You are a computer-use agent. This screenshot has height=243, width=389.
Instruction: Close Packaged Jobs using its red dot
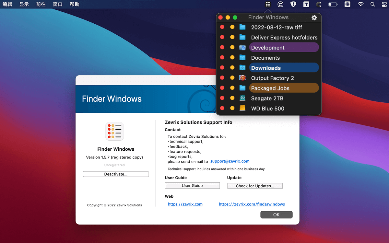pos(222,88)
